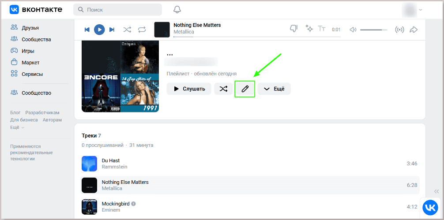Edit the playlist with the pencil button
This screenshot has width=444, height=220.
(245, 89)
